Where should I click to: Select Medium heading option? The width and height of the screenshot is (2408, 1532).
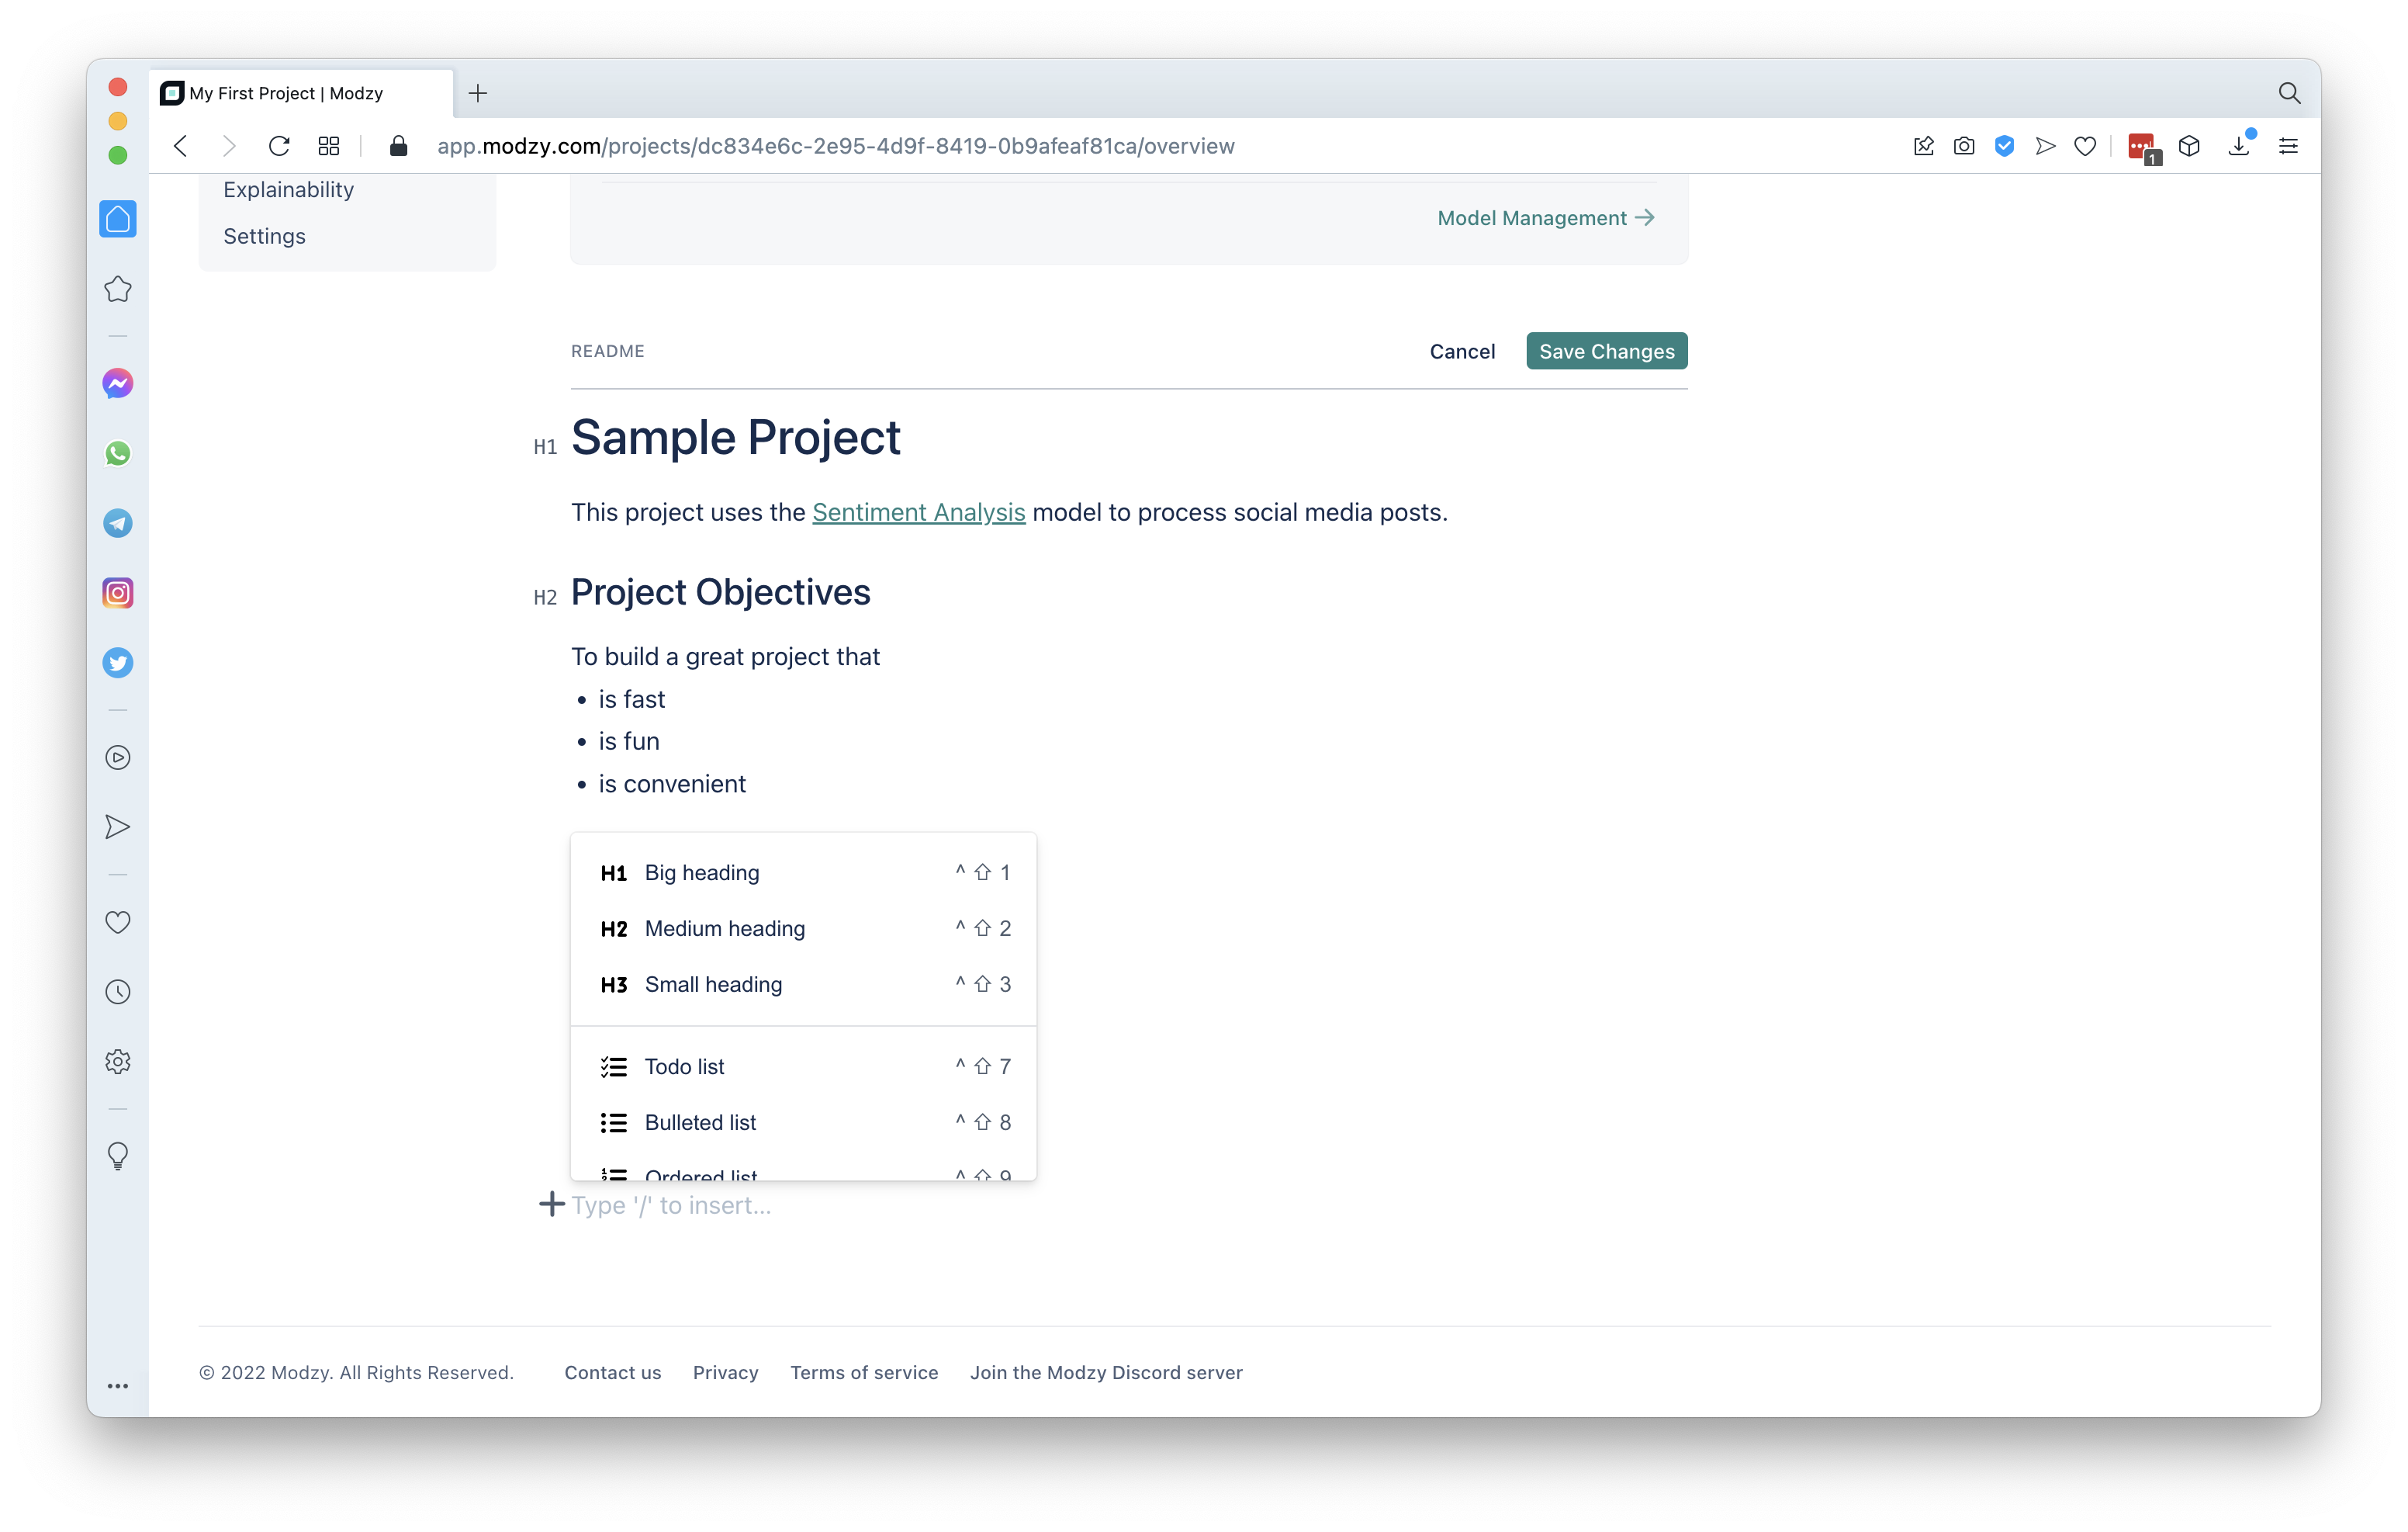724,929
